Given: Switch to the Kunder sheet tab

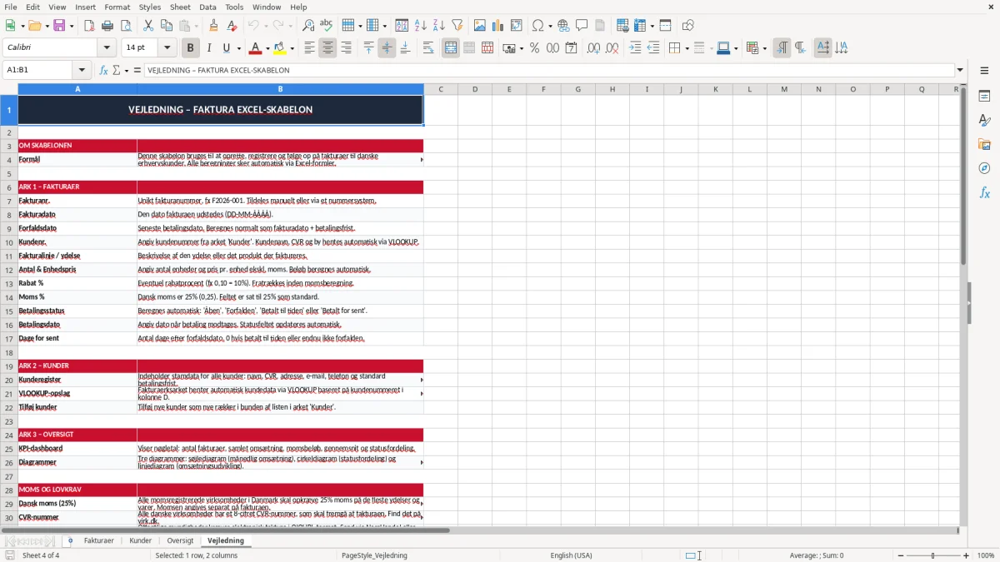Looking at the screenshot, I should click(x=140, y=540).
